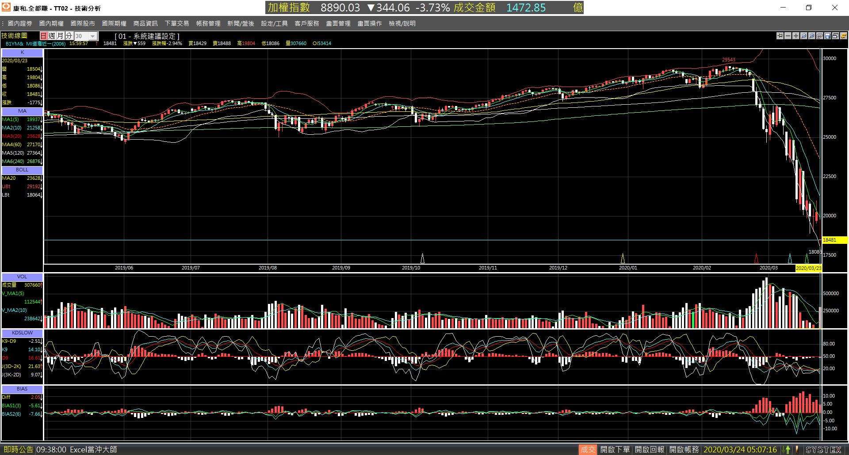Select the 分 minute period toggle
Viewport: 849px width, 455px height.
[69, 36]
